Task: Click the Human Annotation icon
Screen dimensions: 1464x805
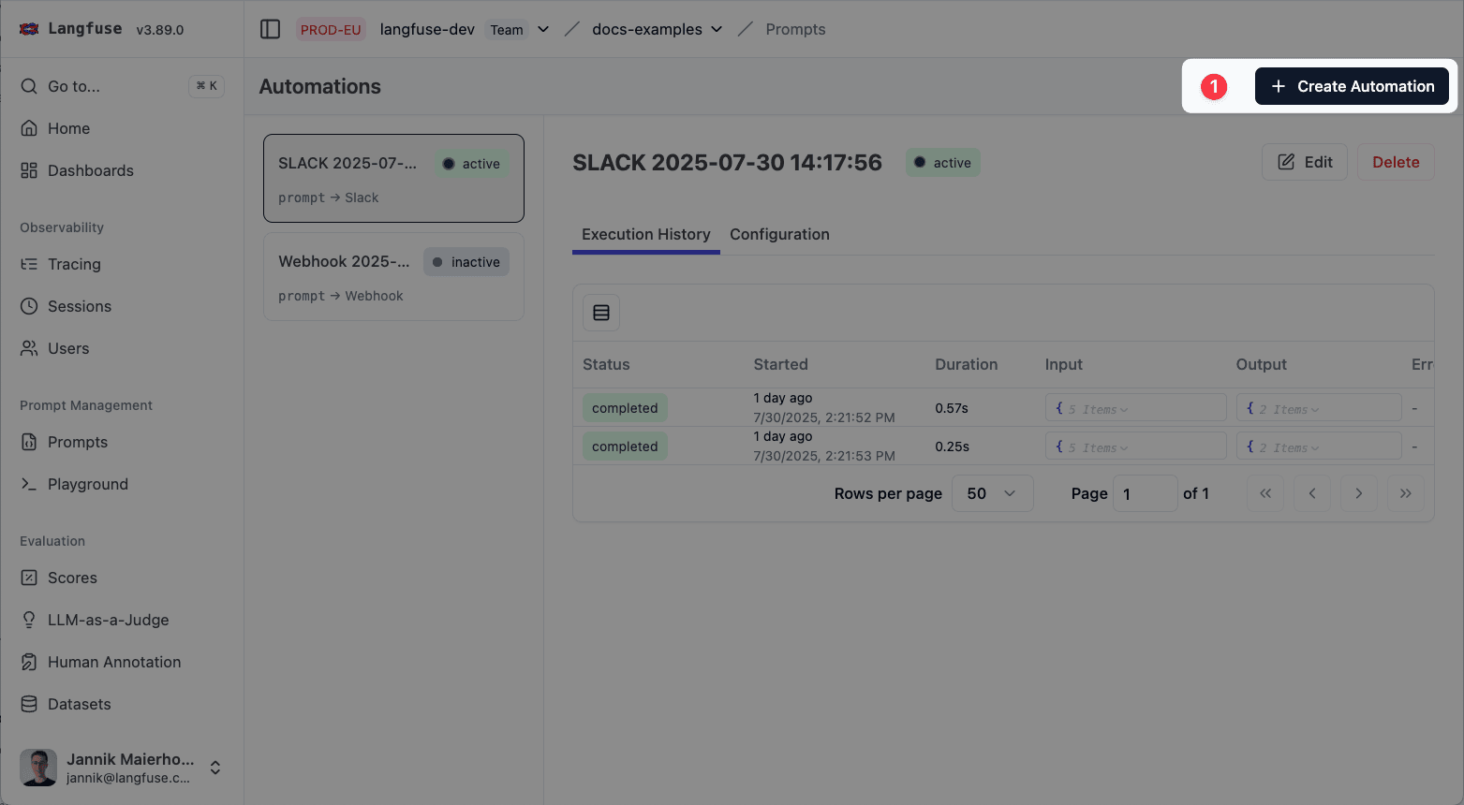Action: [x=29, y=662]
